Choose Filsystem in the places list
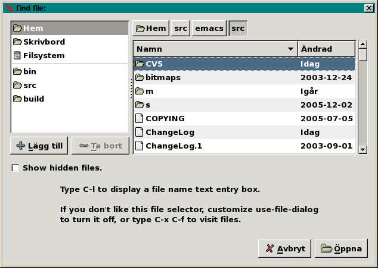This screenshot has width=378, height=268. coord(70,55)
